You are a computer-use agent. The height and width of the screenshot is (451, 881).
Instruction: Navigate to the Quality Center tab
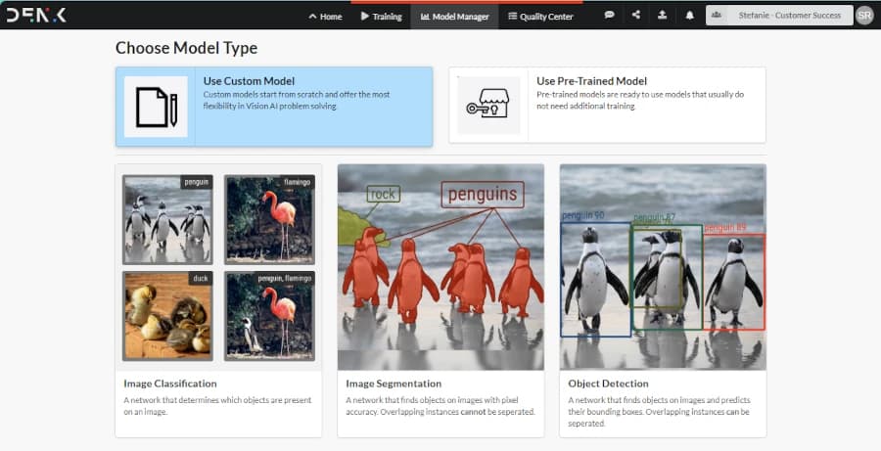tap(540, 17)
